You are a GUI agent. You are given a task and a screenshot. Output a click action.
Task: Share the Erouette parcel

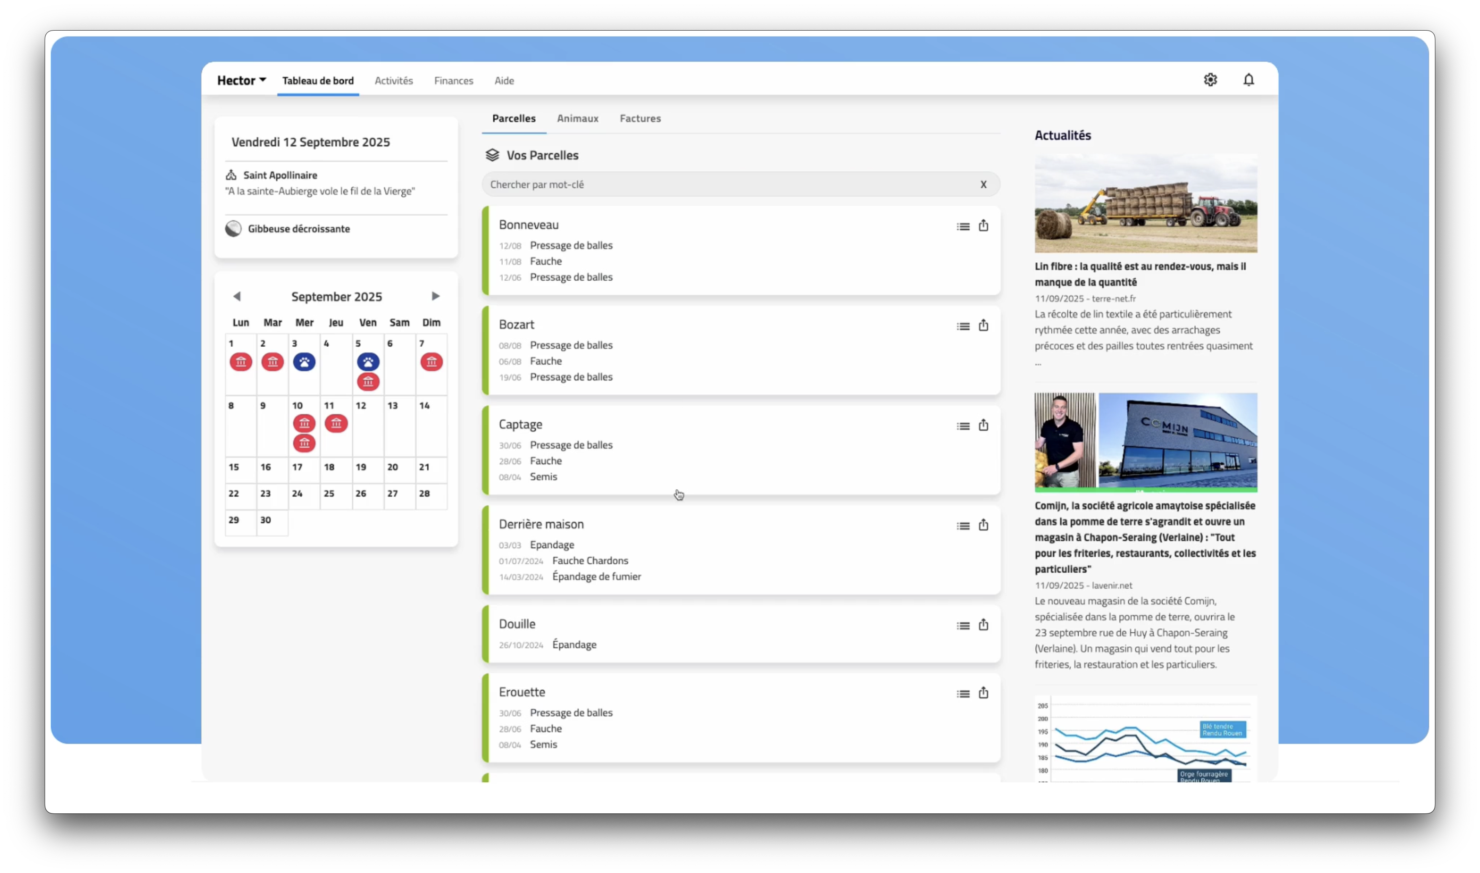tap(983, 694)
